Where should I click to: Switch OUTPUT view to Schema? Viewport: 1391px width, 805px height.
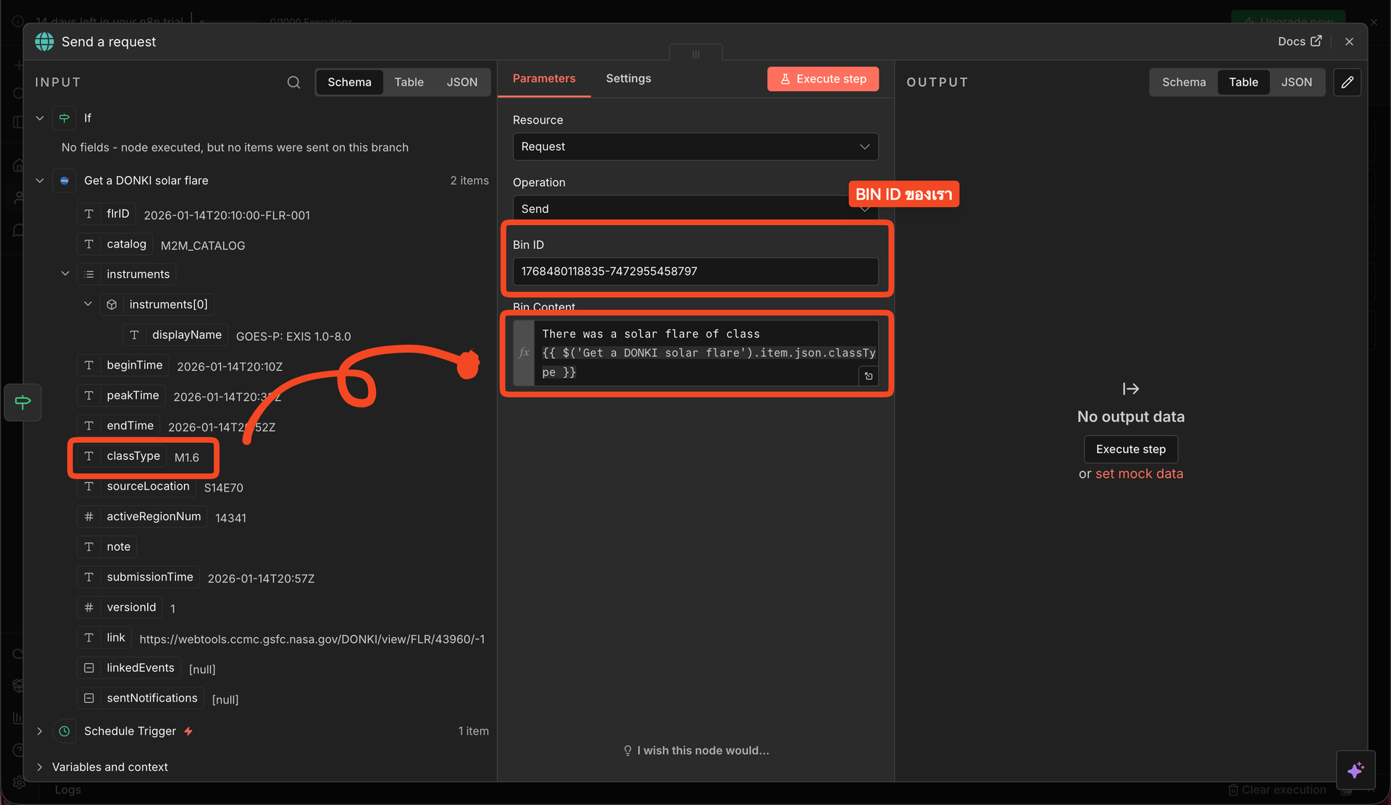(1183, 83)
